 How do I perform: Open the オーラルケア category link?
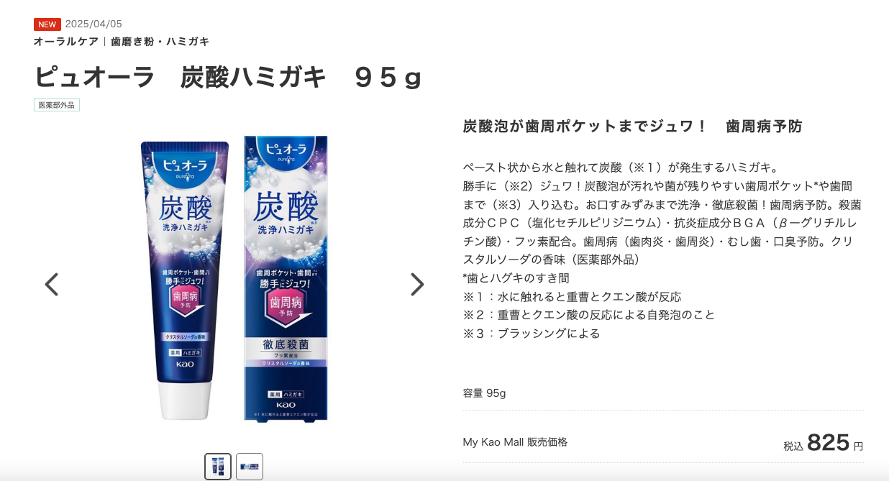click(66, 42)
